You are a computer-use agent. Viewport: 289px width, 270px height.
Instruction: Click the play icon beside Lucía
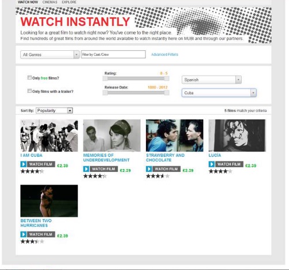(212, 164)
